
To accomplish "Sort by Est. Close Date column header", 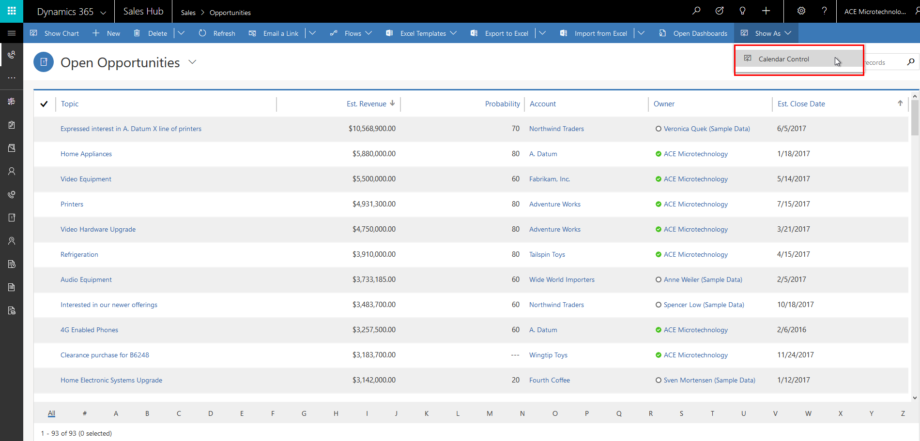I will [801, 104].
